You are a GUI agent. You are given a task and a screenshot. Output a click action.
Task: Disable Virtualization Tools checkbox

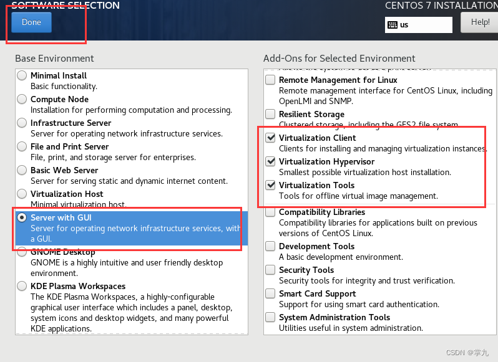(x=270, y=185)
